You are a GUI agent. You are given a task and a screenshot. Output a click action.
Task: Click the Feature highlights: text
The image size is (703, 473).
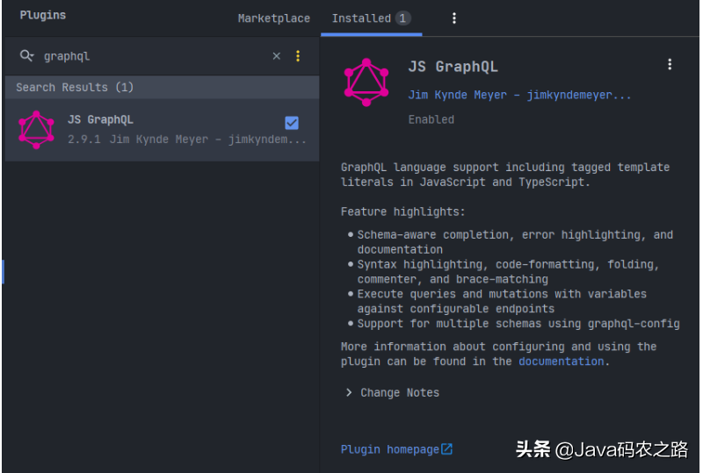coord(402,211)
